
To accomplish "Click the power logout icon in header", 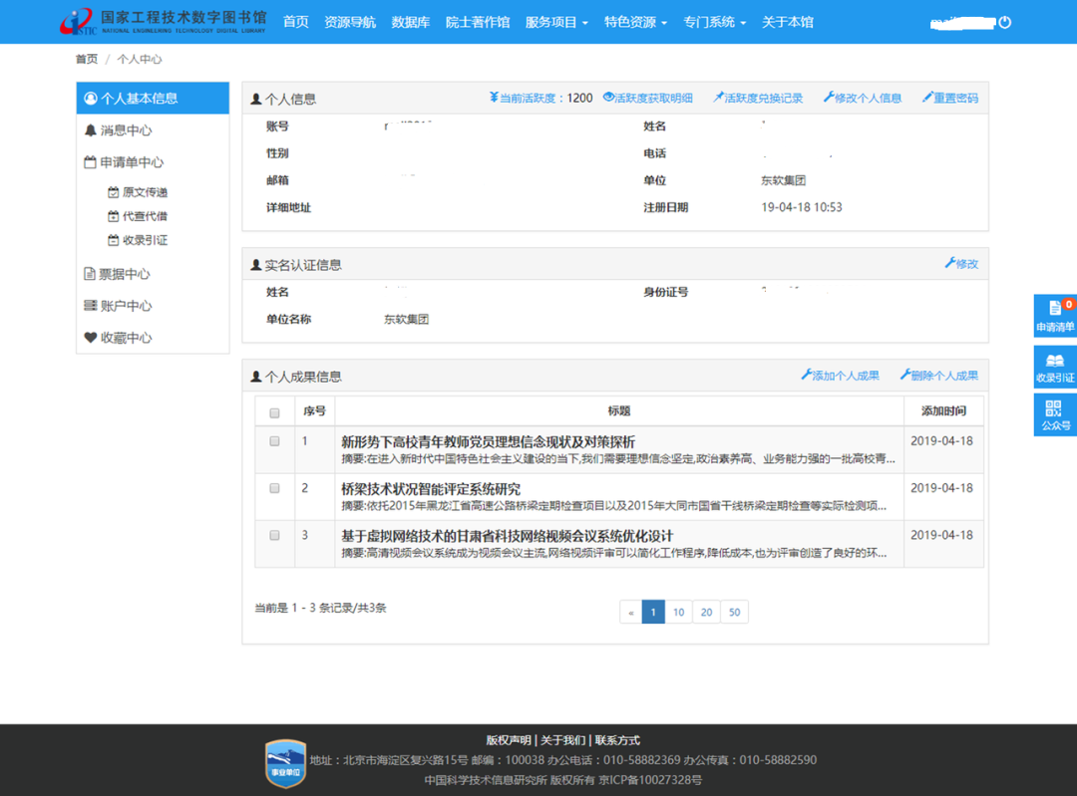I will click(x=1004, y=22).
